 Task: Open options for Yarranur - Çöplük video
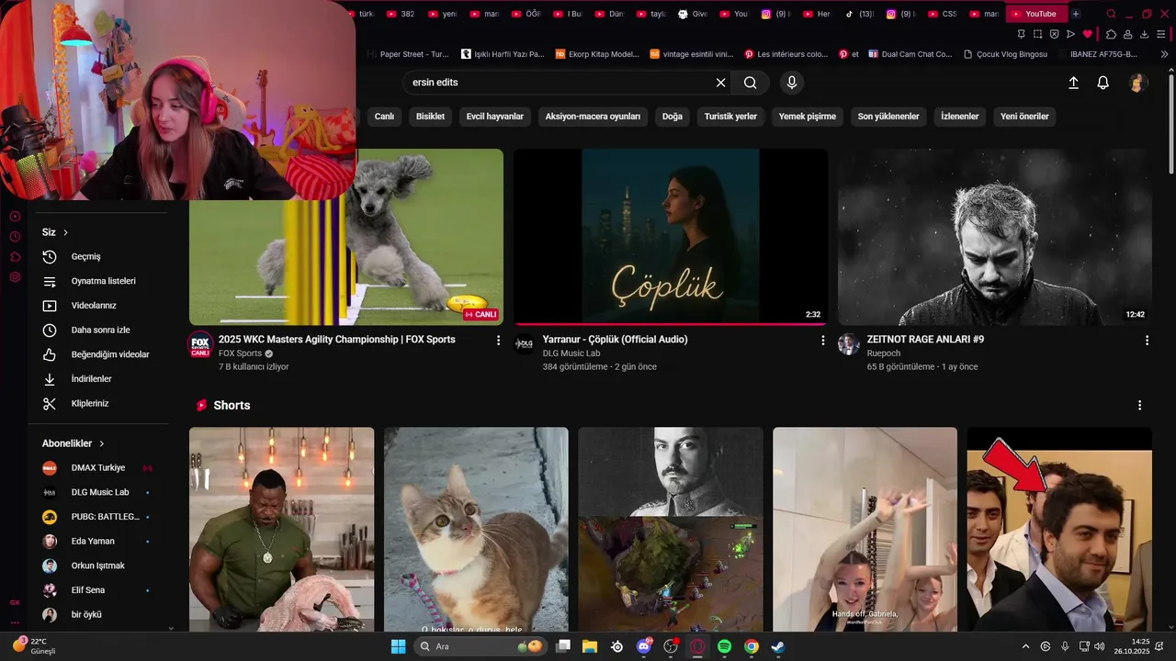pyautogui.click(x=823, y=341)
